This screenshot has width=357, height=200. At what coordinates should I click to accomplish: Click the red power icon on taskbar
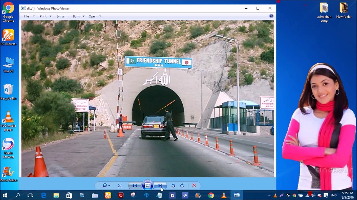pos(121,195)
